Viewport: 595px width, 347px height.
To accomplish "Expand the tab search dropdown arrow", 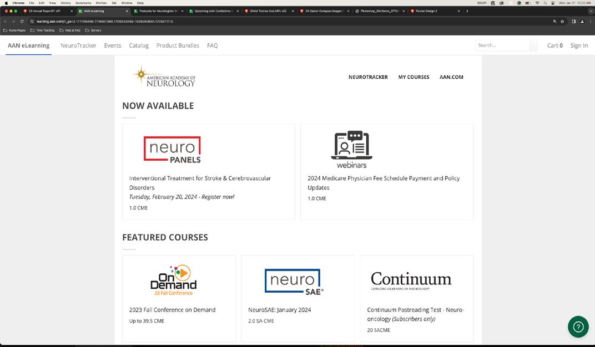I will point(591,11).
